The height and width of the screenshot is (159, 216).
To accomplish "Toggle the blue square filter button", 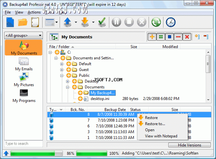I will coord(170,37).
